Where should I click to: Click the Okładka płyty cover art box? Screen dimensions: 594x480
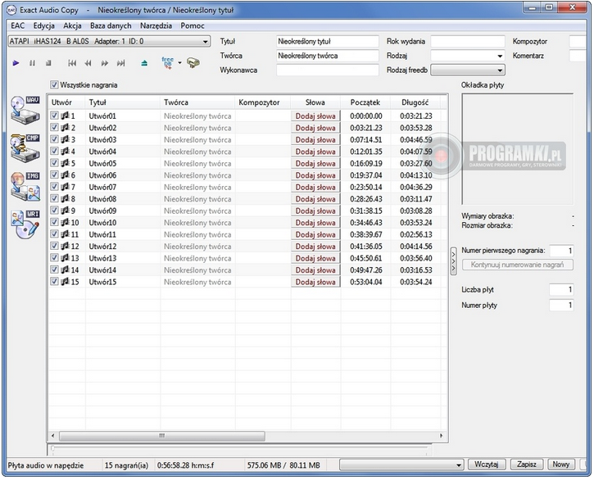pos(518,149)
